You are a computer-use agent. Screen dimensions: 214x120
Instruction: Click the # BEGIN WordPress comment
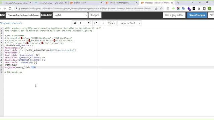(14, 36)
